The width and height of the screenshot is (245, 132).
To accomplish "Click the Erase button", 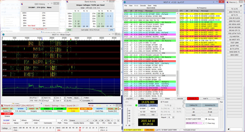I will coord(168,99).
